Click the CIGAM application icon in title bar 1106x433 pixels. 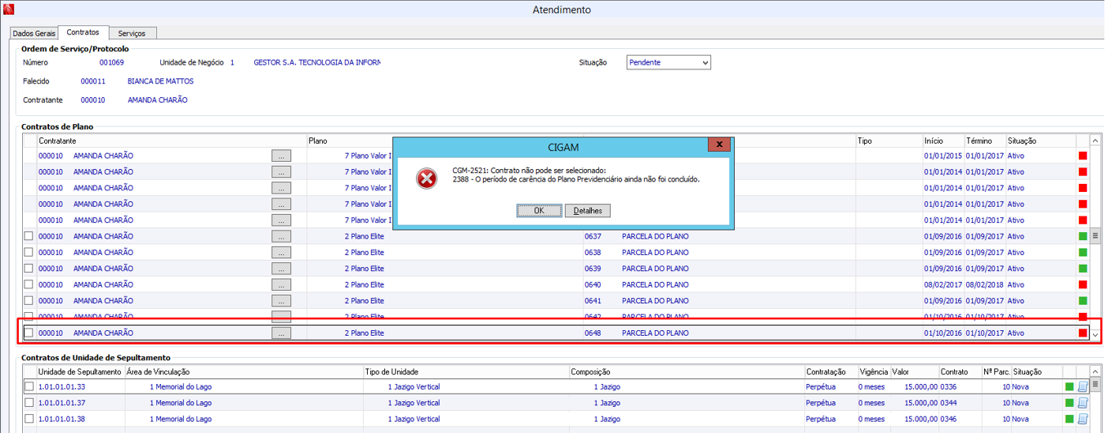point(9,10)
